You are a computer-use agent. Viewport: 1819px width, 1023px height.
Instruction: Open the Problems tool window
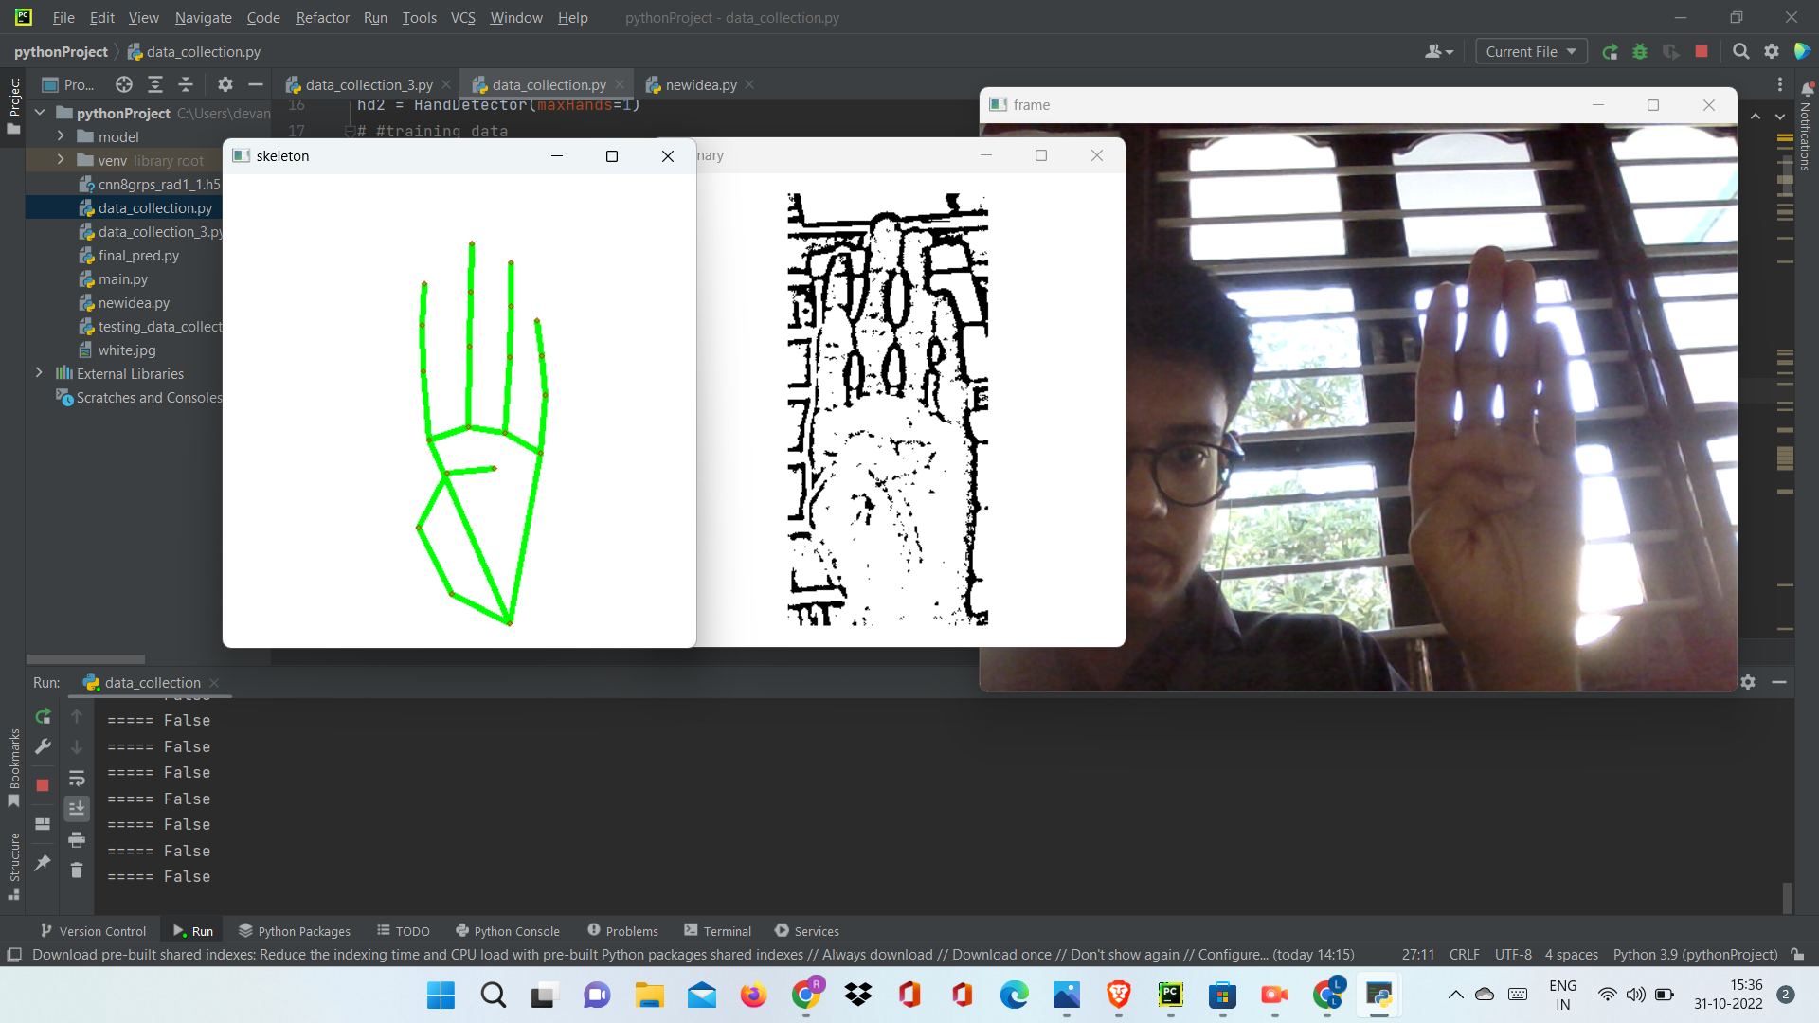click(622, 931)
